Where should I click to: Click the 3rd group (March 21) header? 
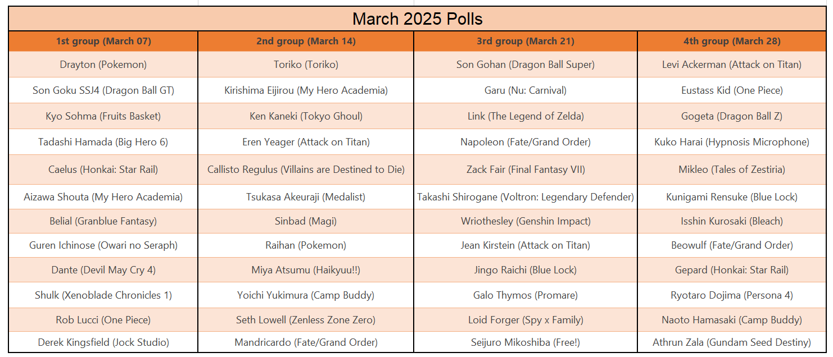click(526, 41)
